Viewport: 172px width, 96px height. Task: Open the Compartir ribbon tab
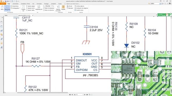[53, 4]
